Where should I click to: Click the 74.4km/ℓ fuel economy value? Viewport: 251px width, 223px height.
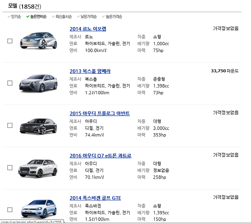click(94, 135)
